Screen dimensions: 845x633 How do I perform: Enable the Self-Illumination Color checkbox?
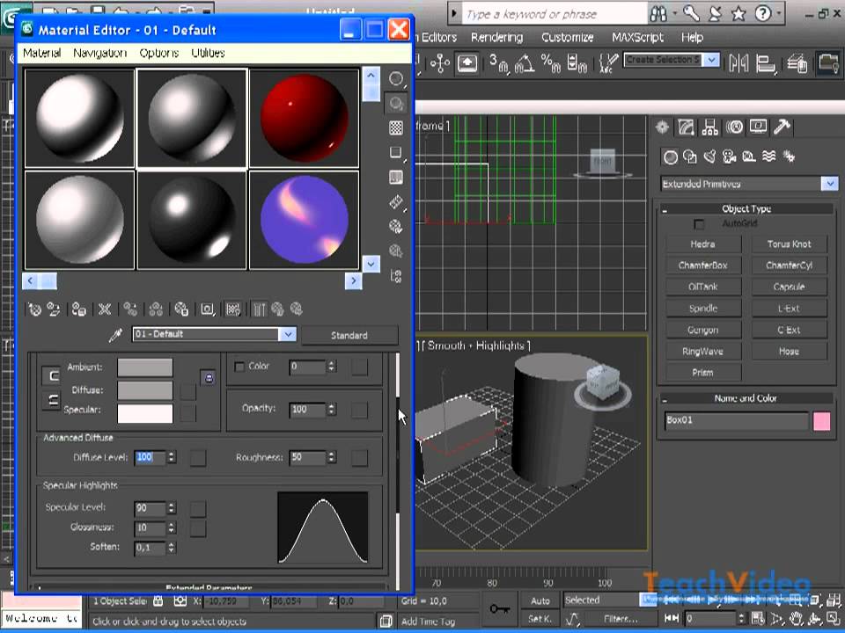(239, 367)
